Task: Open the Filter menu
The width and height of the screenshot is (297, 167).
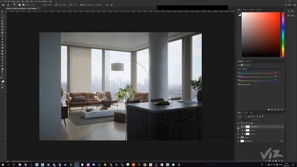Action: [32, 1]
